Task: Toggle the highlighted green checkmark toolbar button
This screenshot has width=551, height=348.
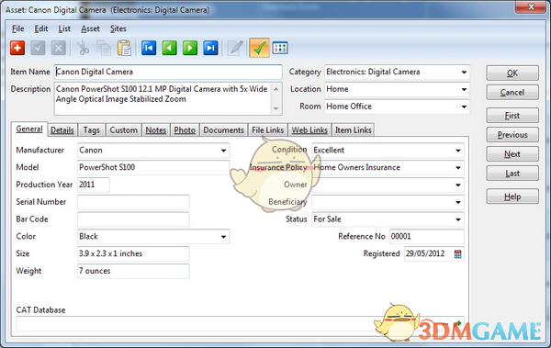Action: [259, 48]
